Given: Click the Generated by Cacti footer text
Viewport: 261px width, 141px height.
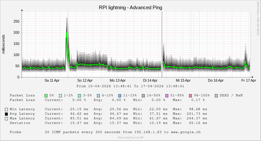Looking at the screenshot, I should pos(130,137).
